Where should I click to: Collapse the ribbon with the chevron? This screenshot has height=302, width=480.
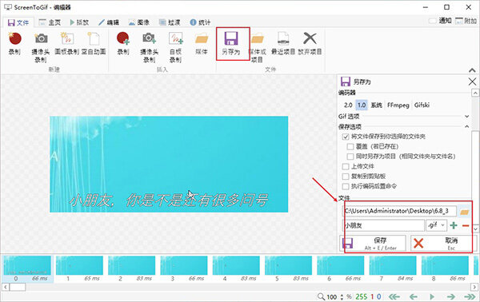pos(472,70)
